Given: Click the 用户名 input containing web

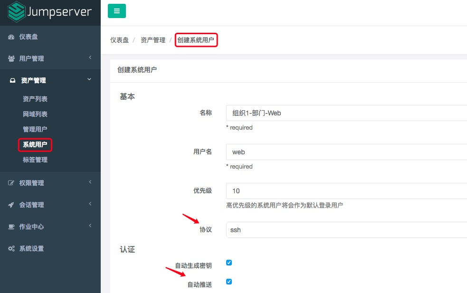Looking at the screenshot, I should (346, 152).
